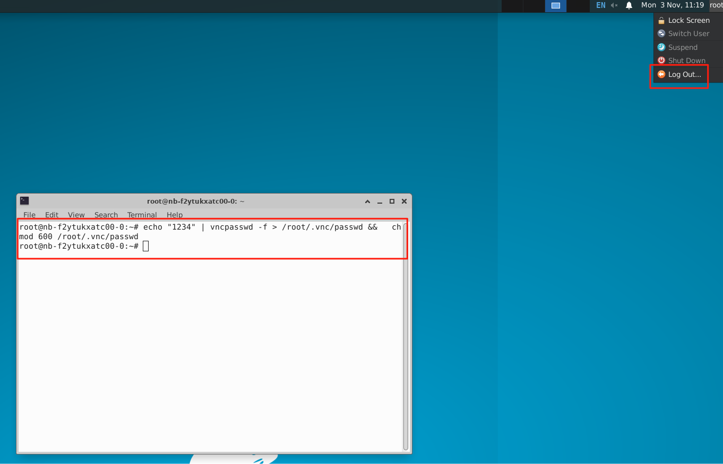Open the Terminal menu

[x=142, y=215]
